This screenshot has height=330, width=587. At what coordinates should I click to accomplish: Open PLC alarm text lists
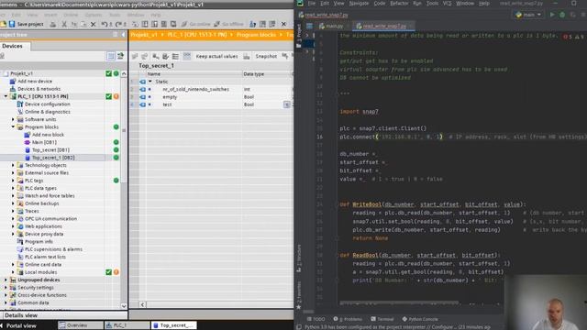pyautogui.click(x=45, y=257)
